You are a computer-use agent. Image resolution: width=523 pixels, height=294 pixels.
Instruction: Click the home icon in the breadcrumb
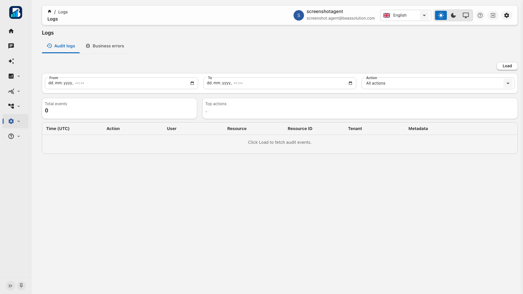click(x=49, y=11)
